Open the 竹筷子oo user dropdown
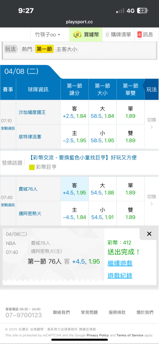Screen dimensions: 159x344 click(x=47, y=34)
